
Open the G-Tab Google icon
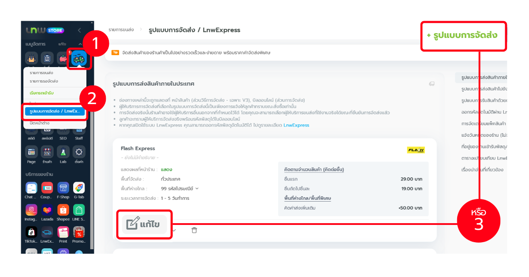(x=79, y=188)
